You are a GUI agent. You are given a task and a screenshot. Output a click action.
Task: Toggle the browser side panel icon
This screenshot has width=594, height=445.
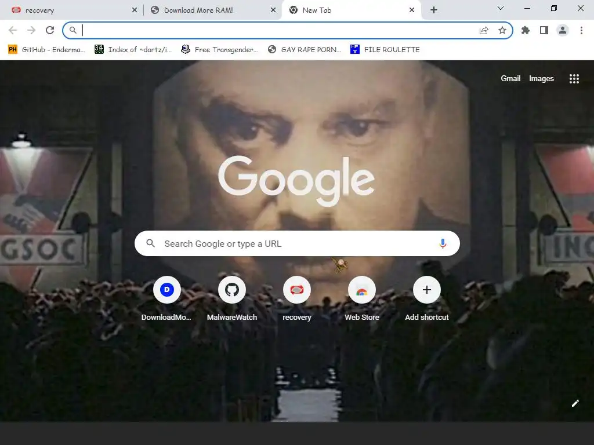(544, 30)
